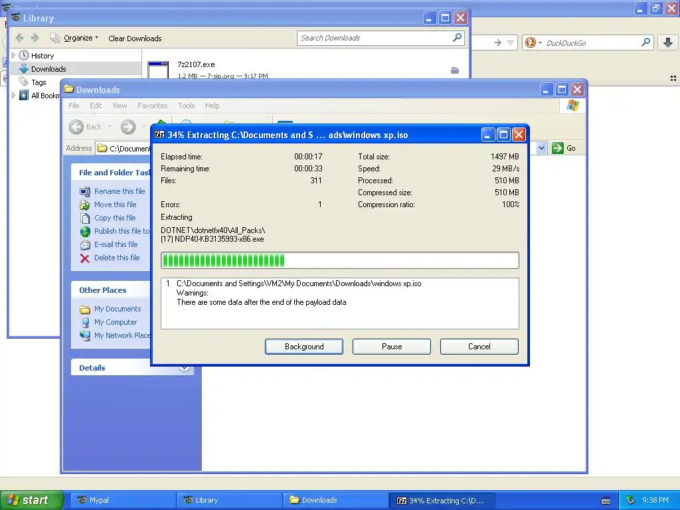This screenshot has width=680, height=510.
Task: Click the Publish globe icon
Action: click(85, 232)
